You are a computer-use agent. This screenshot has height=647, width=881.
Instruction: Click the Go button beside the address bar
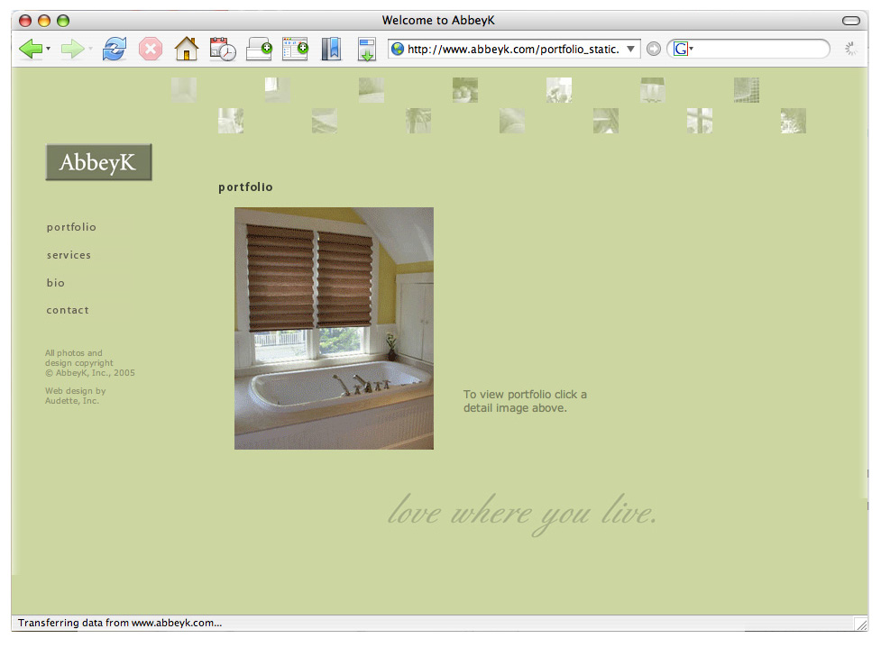point(654,50)
